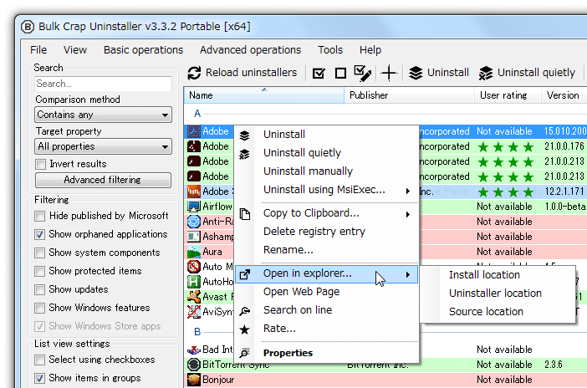
Task: Enable Show updates checkbox
Action: [39, 289]
